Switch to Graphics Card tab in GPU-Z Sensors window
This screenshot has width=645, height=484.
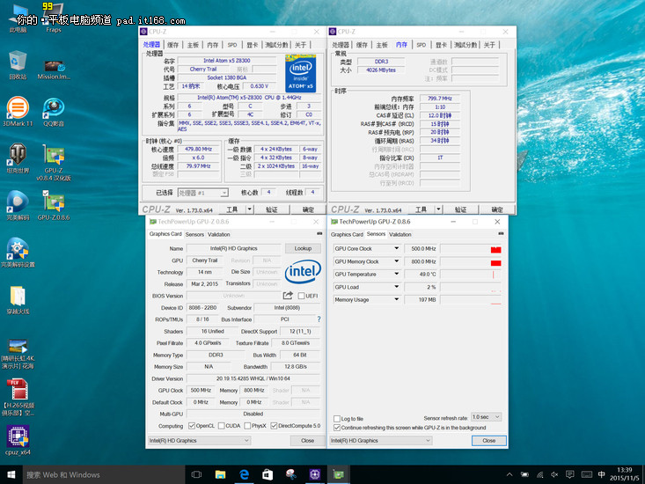click(x=347, y=234)
